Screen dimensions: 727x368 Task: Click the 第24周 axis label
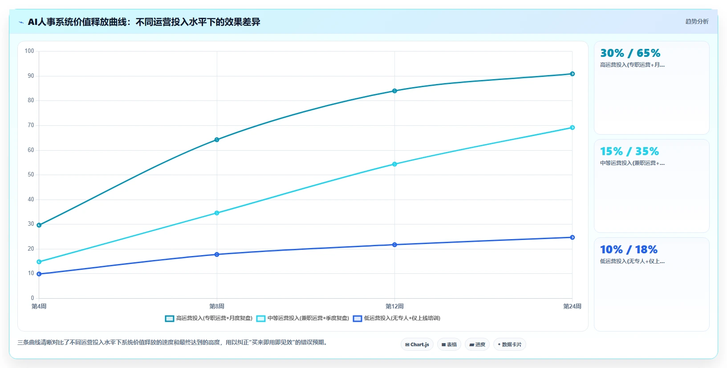point(572,306)
